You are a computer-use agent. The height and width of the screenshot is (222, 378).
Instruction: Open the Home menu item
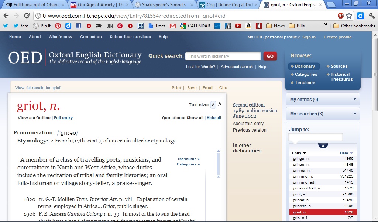(x=15, y=37)
